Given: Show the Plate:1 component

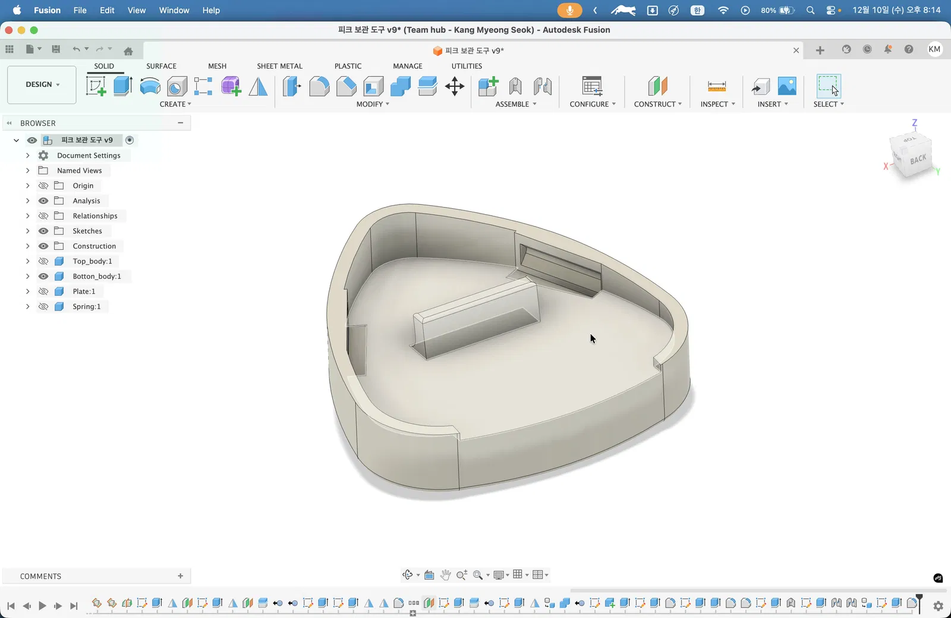Looking at the screenshot, I should coord(43,291).
